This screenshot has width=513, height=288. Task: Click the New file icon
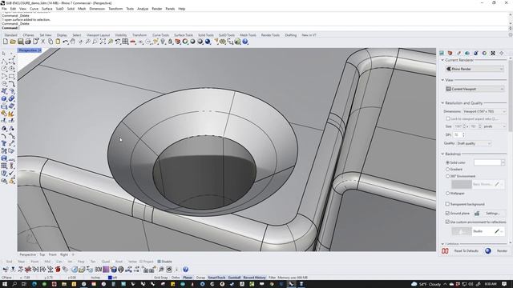tap(6, 42)
